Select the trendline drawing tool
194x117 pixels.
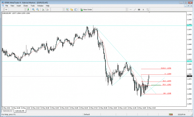coord(135,10)
